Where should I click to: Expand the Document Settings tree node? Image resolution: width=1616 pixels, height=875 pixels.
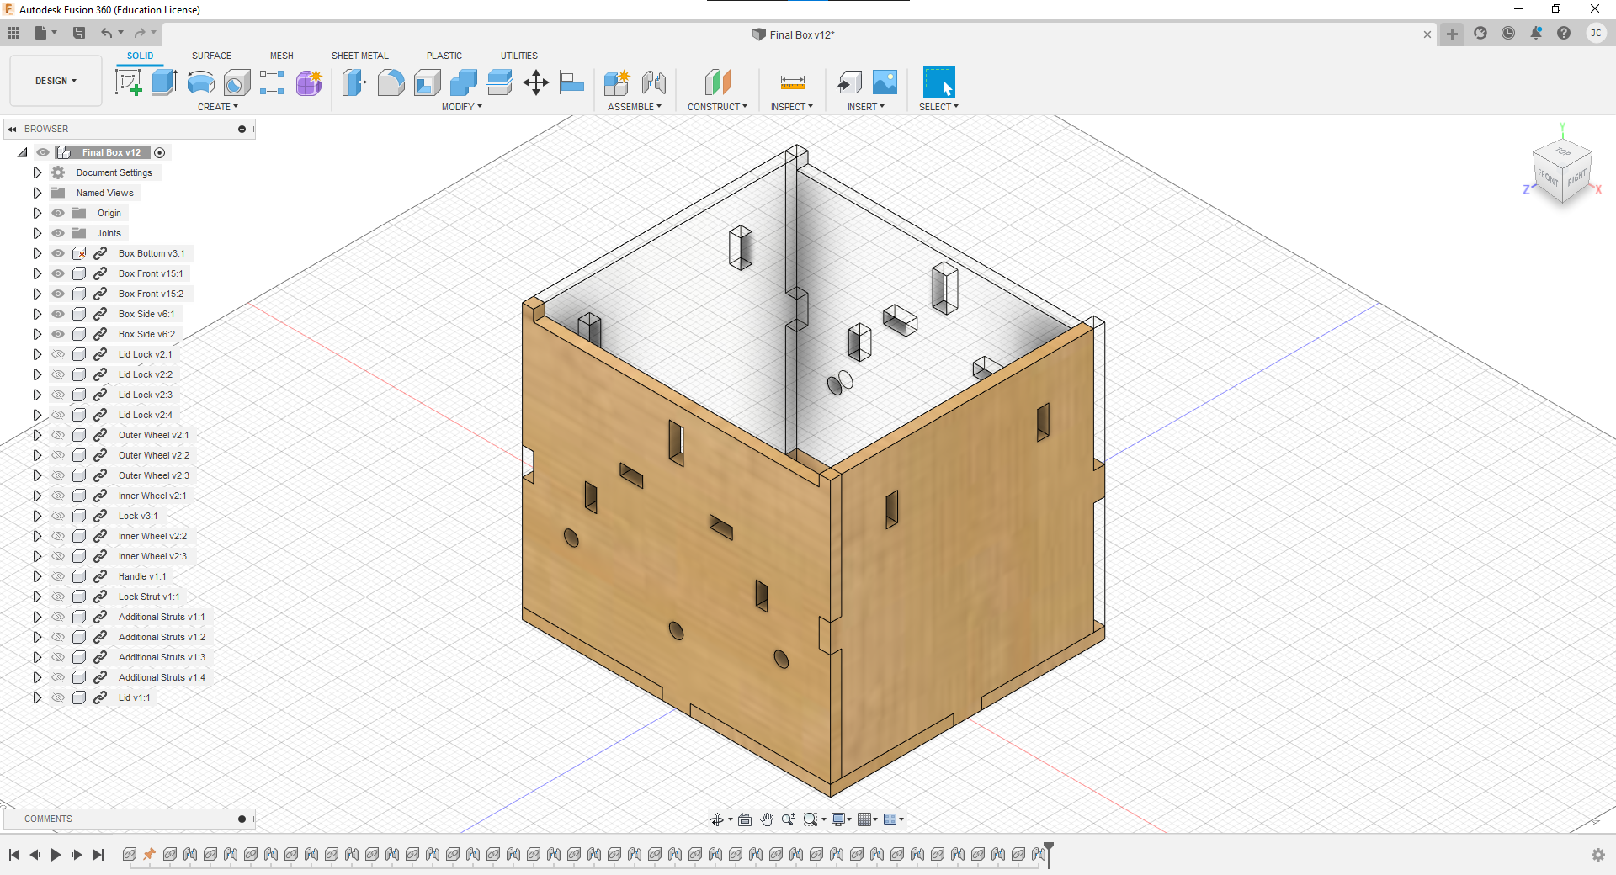coord(37,172)
